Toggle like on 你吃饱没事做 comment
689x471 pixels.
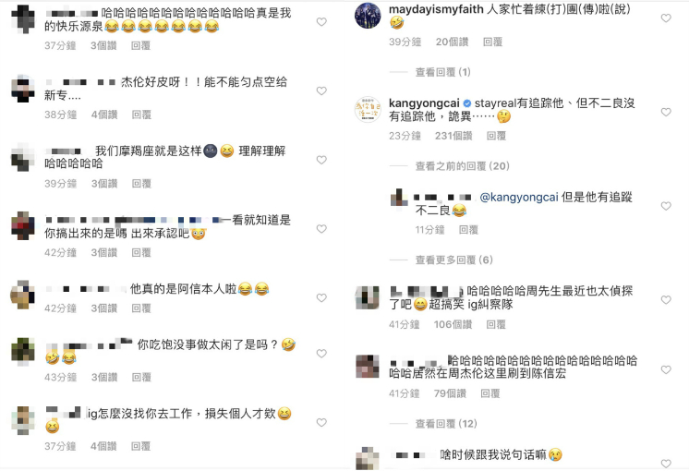[321, 354]
